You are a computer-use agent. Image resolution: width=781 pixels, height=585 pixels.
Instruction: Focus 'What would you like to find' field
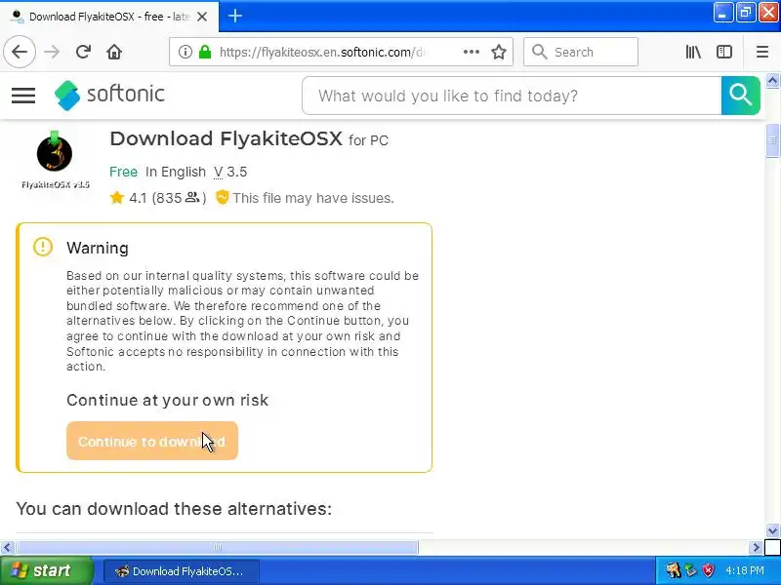512,96
